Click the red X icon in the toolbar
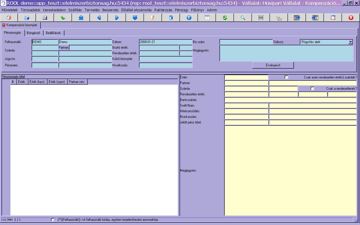Image resolution: width=360 pixels, height=225 pixels. [351, 18]
